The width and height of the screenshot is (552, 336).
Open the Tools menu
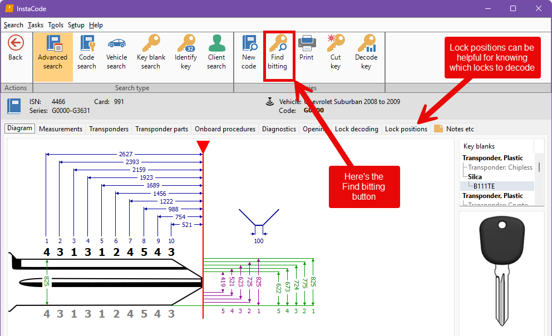(x=55, y=25)
